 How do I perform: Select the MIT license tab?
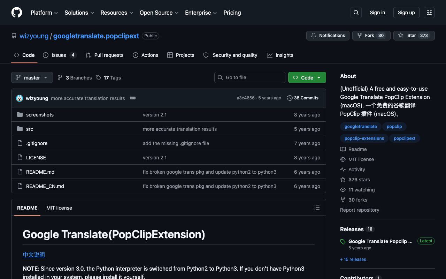[x=59, y=208]
